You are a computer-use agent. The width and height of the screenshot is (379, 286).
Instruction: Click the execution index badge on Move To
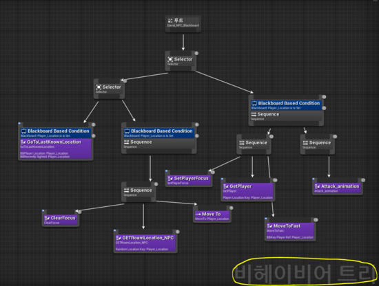pyautogui.click(x=232, y=208)
